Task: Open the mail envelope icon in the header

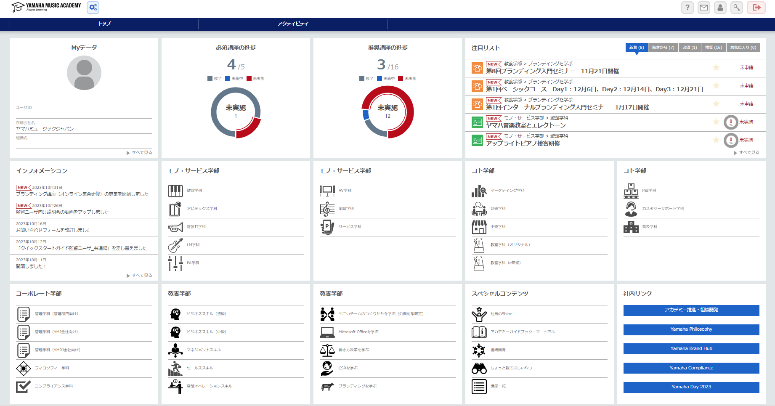Action: click(x=704, y=7)
